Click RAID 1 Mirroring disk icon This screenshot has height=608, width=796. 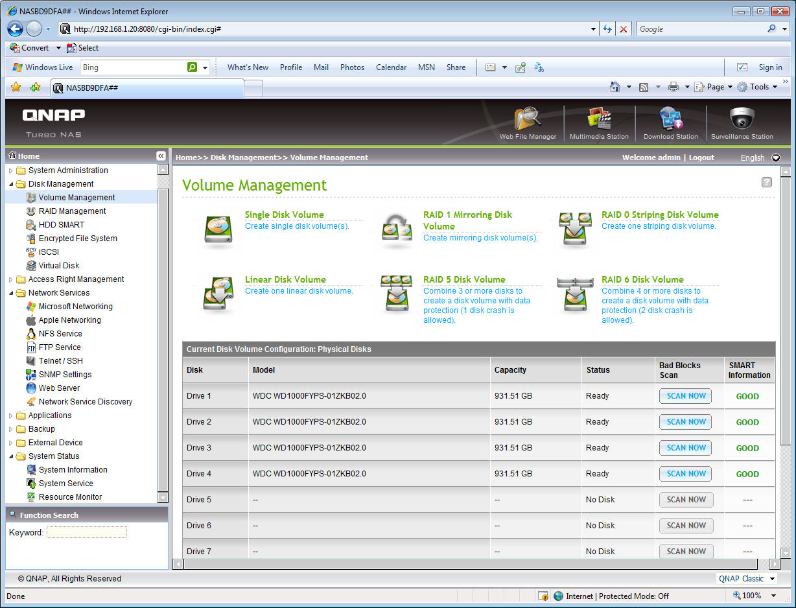[x=397, y=229]
